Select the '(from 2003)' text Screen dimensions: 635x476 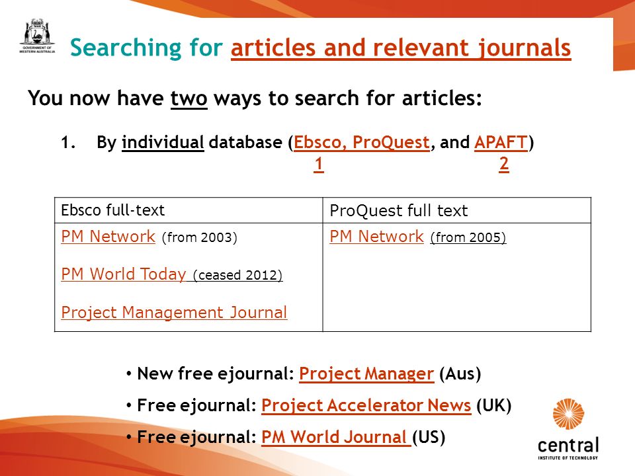199,237
